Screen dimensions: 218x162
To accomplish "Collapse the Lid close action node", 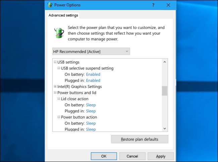I will (x=59, y=99).
